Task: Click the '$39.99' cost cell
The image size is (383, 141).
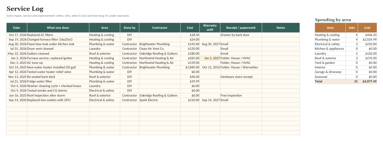Action: coord(190,81)
